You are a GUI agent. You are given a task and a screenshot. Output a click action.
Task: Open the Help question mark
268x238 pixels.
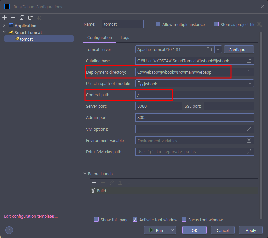(9, 230)
